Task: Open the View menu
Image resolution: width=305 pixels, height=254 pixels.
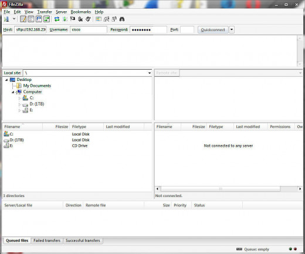Action: [29, 12]
